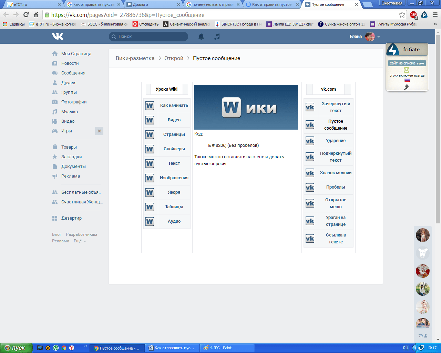Go to the Вики-разметка breadcrumb

135,58
